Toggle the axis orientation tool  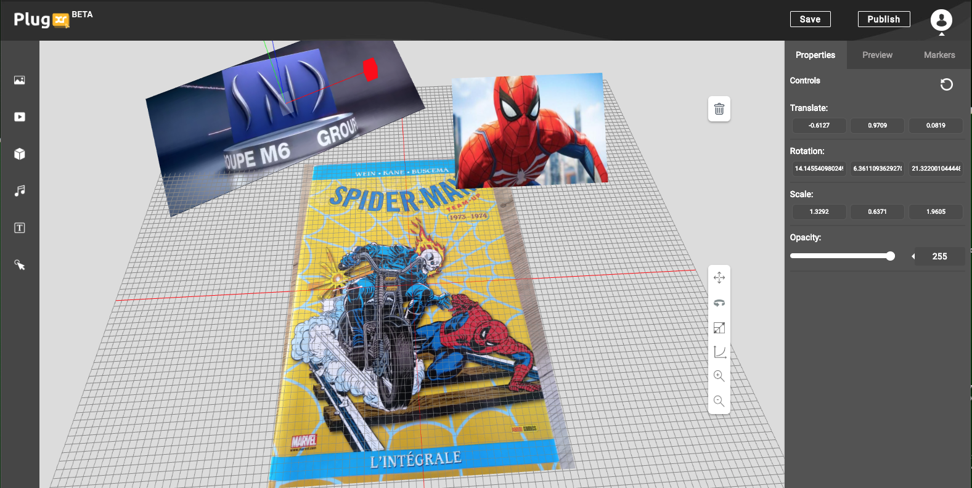coord(719,352)
